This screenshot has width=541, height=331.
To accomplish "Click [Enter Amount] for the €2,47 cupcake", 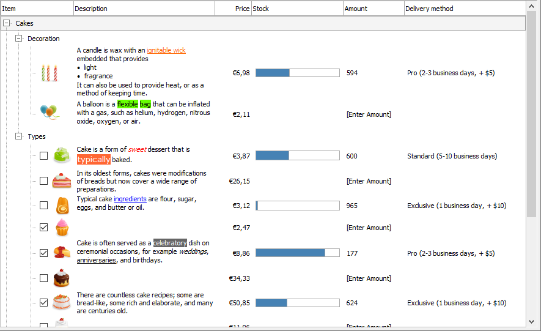I will point(369,228).
